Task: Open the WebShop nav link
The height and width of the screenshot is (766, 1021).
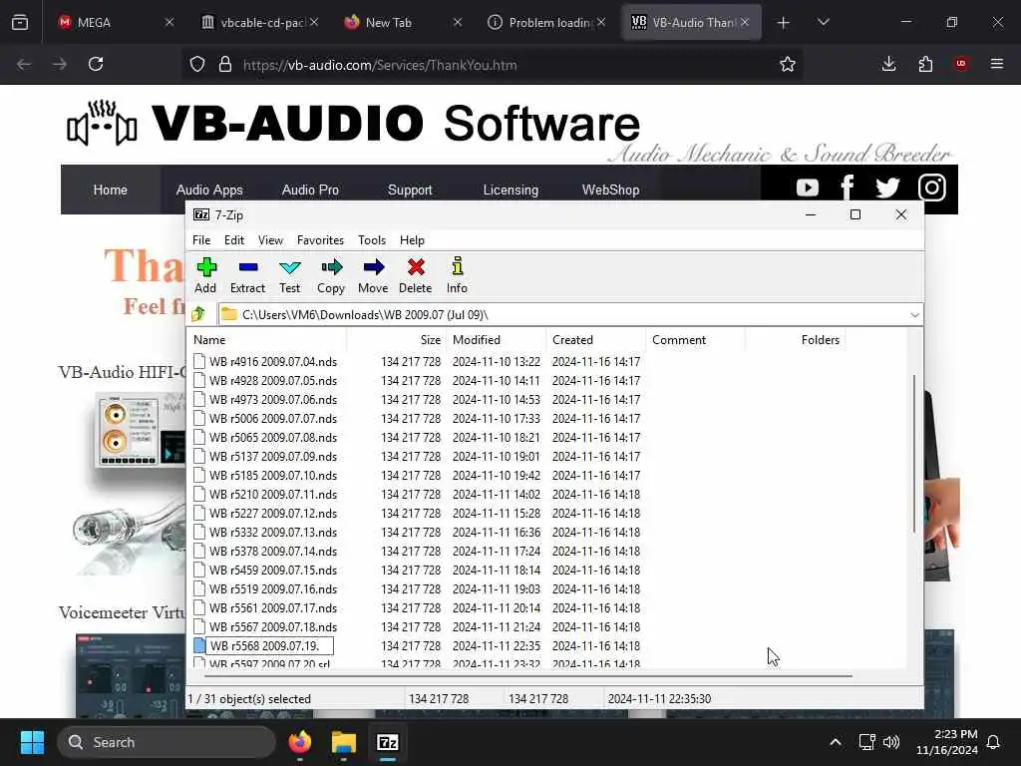Action: pyautogui.click(x=610, y=190)
